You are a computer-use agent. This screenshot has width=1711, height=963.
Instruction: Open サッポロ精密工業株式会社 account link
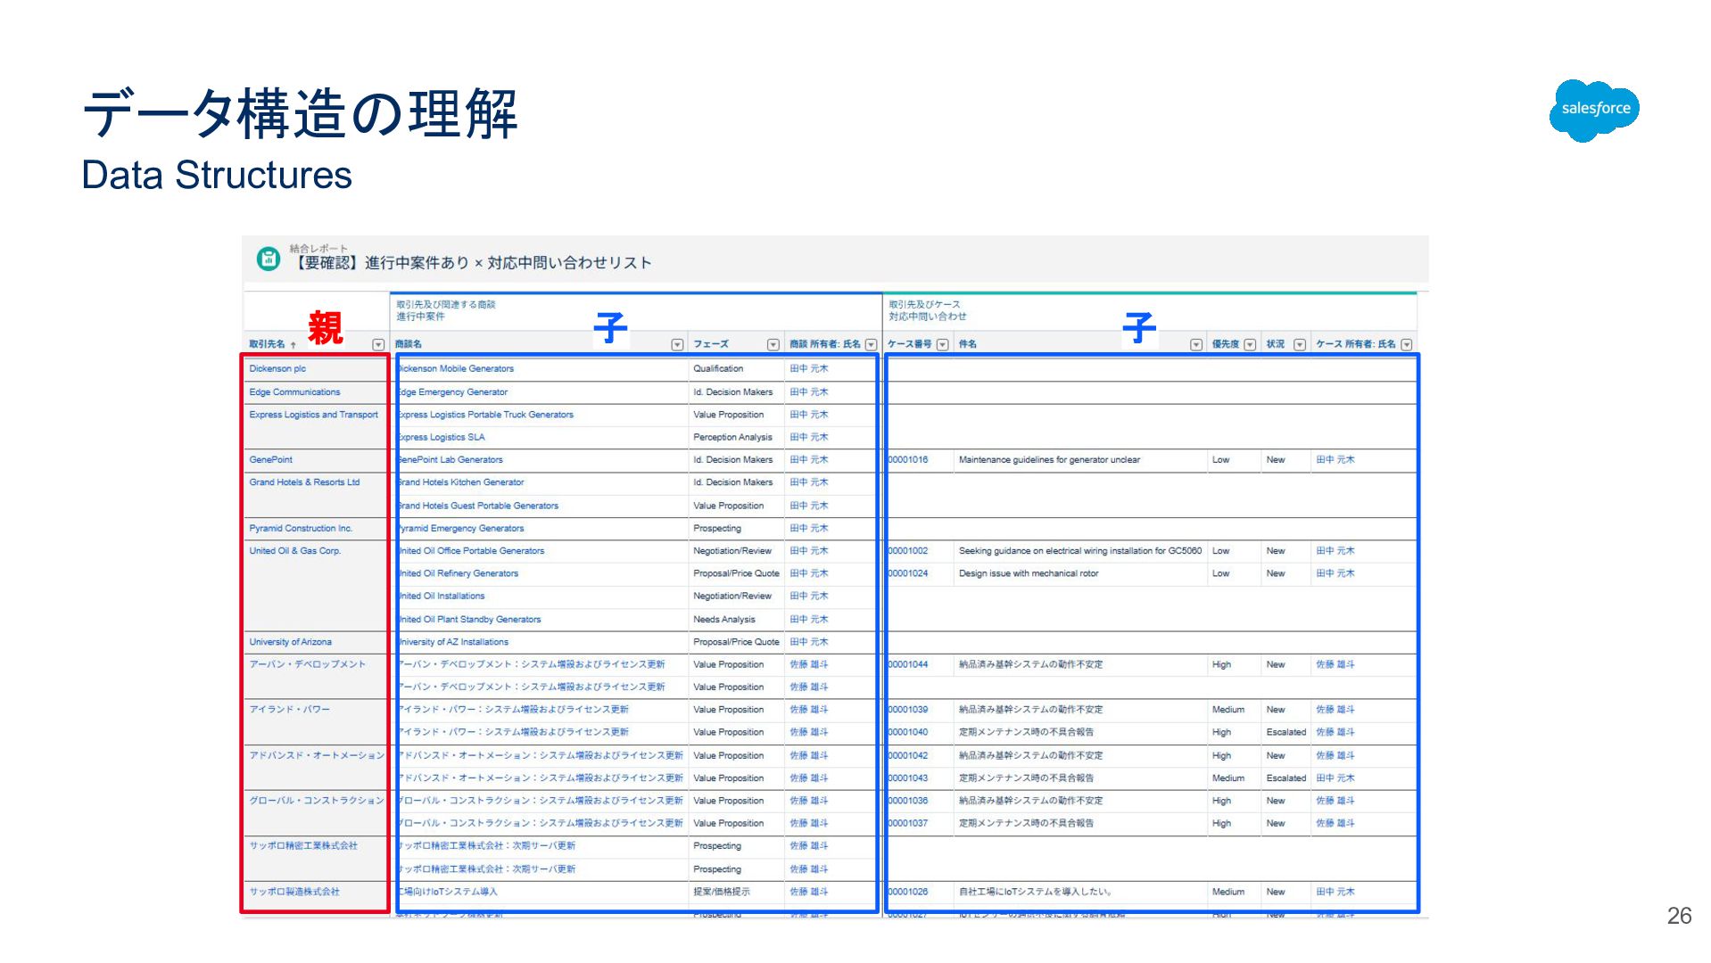[303, 846]
